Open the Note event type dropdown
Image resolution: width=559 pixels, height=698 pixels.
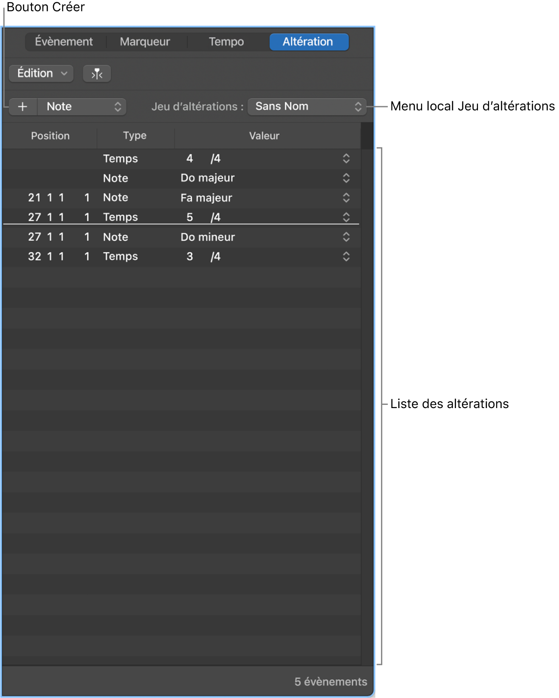82,107
